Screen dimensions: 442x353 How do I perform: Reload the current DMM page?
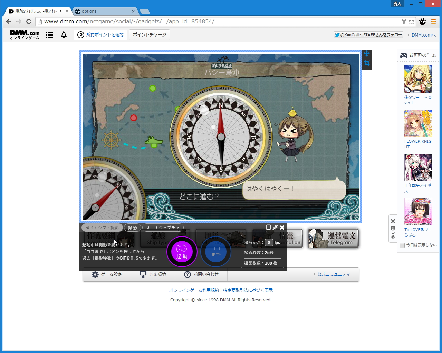click(x=29, y=21)
